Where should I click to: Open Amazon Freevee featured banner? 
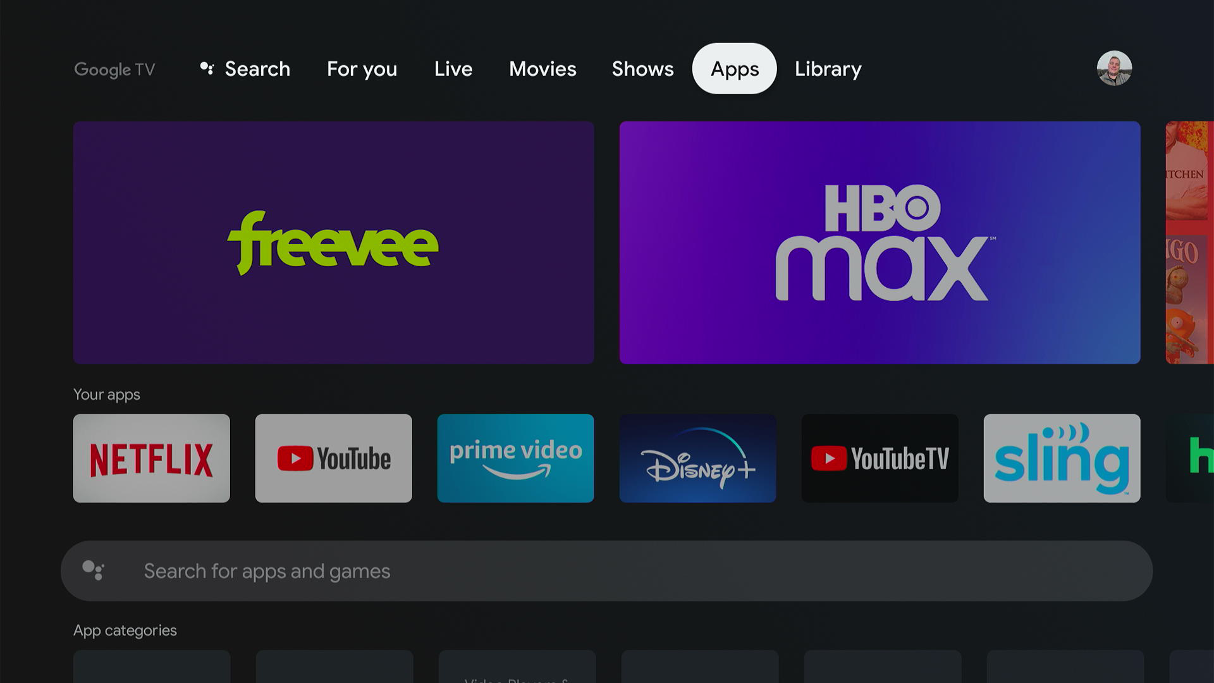coord(333,242)
